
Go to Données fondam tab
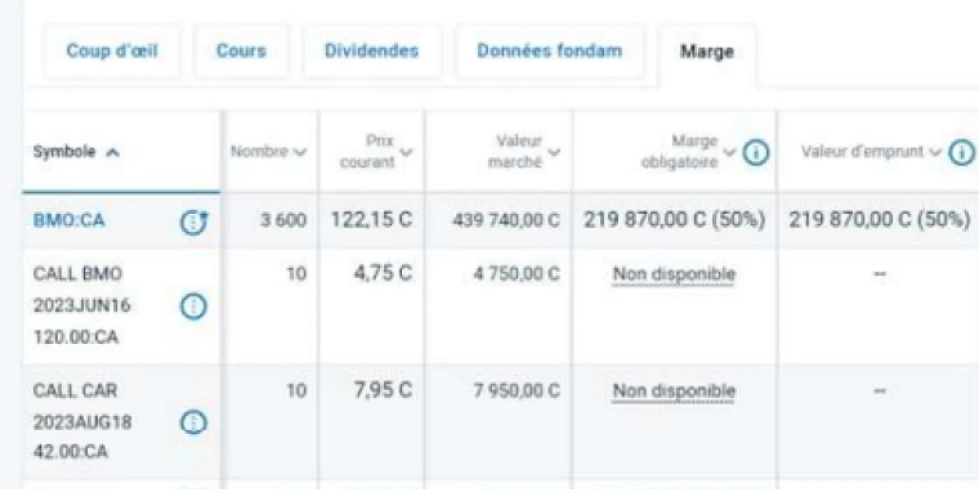pyautogui.click(x=549, y=51)
